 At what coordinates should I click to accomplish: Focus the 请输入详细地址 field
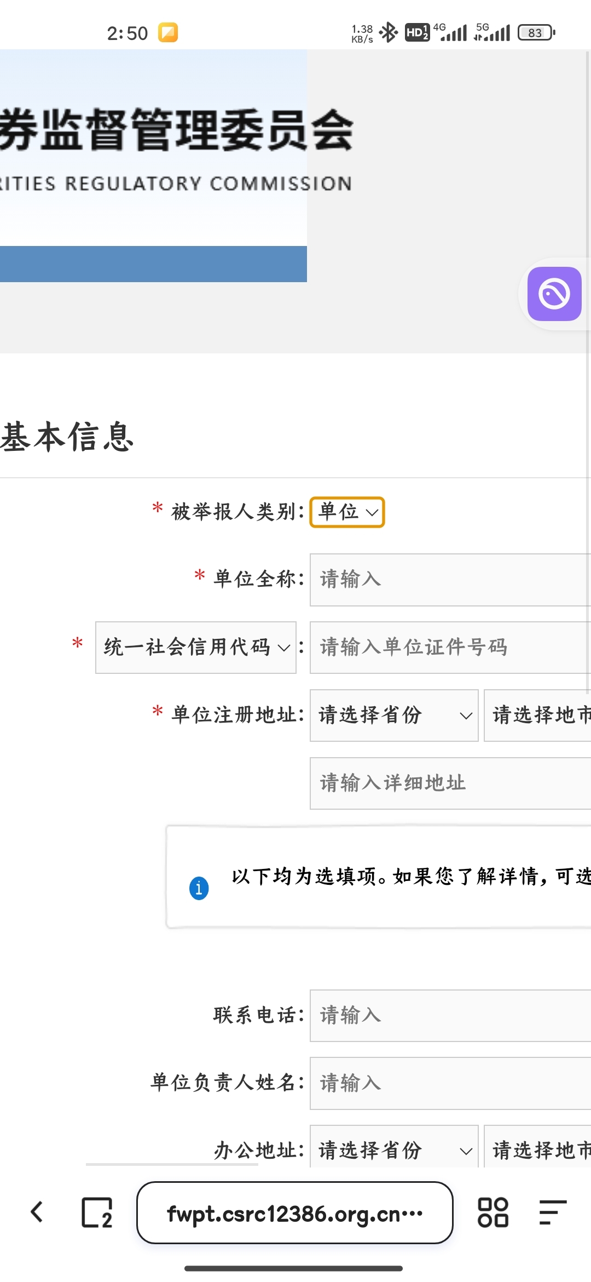pyautogui.click(x=450, y=783)
